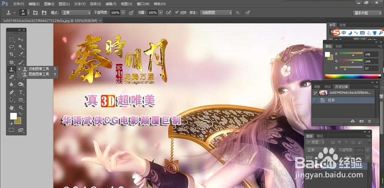Close the document tab 1e5074934cb10a...jpg

click(x=100, y=21)
